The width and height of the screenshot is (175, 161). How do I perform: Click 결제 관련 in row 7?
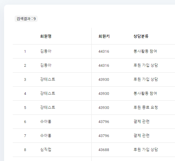point(141,136)
